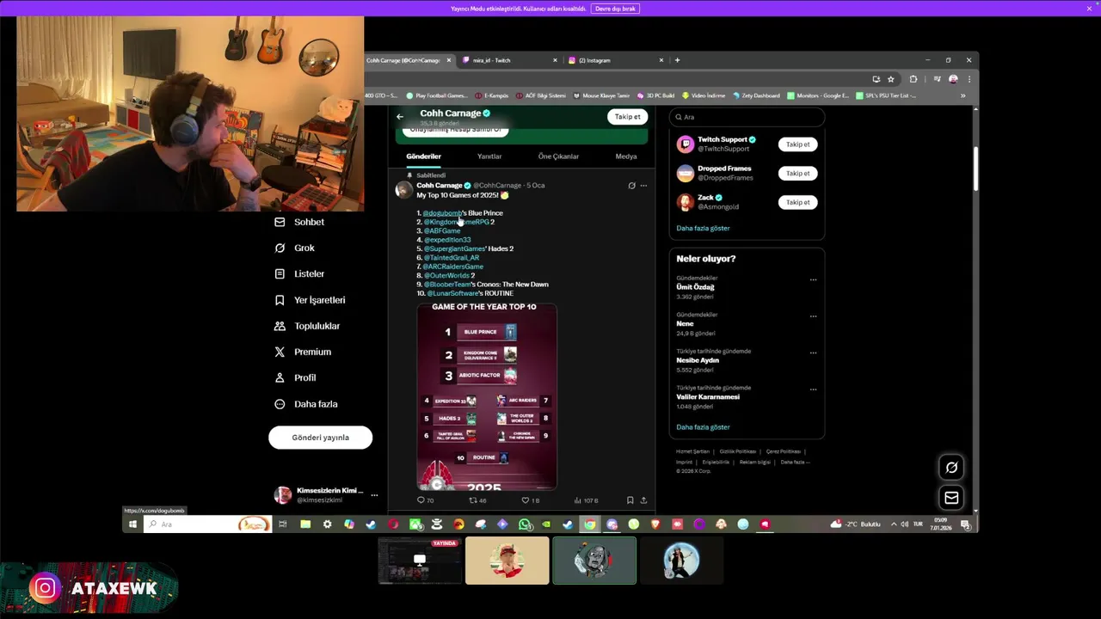Switch to the Gönderiler tab
Image resolution: width=1101 pixels, height=619 pixels.
click(423, 156)
